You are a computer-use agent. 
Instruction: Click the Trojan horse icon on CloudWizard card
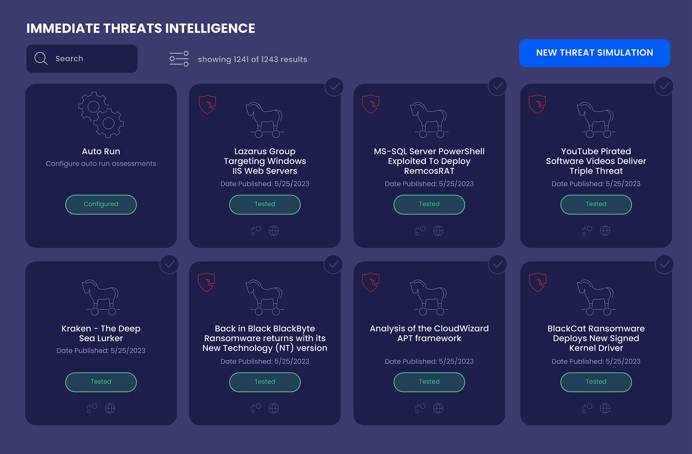429,297
